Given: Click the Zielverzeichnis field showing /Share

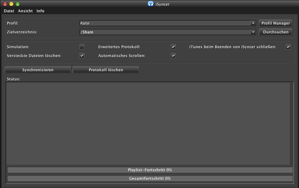Looking at the screenshot, I should coord(168,32).
